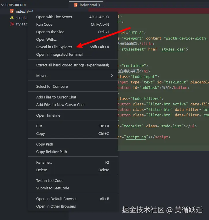Viewport: 209px width, 220px height.
Task: Choose Copy Path
Action: [73, 144]
